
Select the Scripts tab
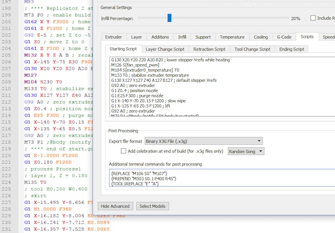pyautogui.click(x=307, y=36)
